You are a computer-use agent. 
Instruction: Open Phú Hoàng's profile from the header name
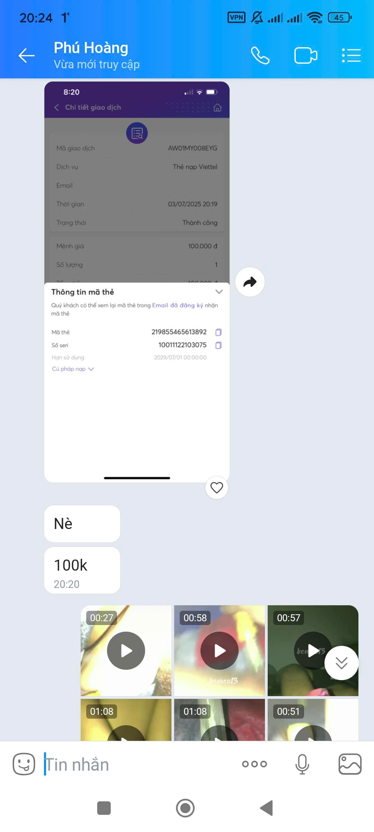91,48
